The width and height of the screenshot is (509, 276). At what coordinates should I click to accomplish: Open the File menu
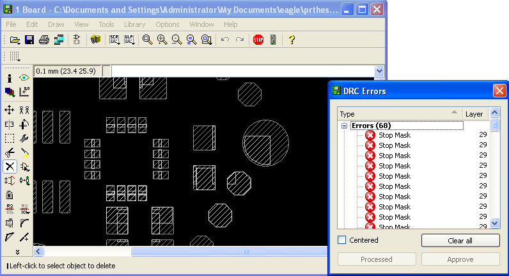tap(11, 24)
